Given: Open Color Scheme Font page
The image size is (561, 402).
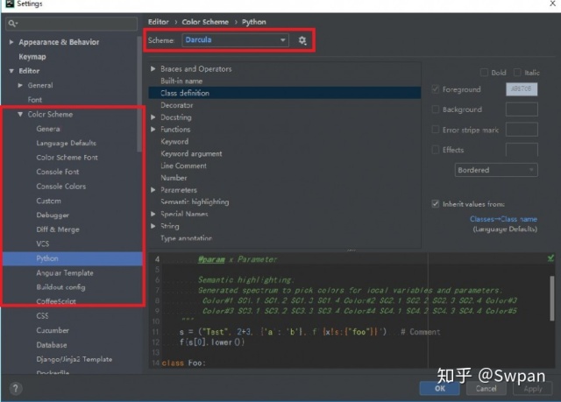Looking at the screenshot, I should [67, 158].
